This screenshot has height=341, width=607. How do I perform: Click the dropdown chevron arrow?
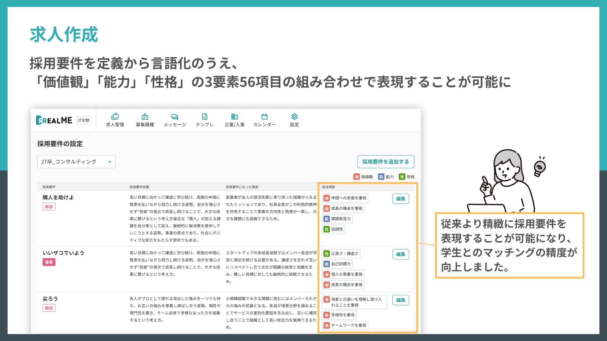[110, 162]
